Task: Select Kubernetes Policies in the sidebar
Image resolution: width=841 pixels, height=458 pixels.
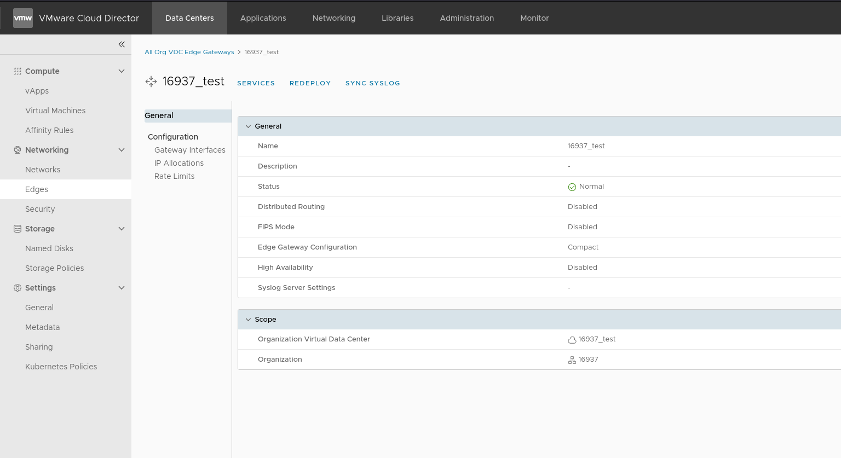Action: [x=61, y=367]
